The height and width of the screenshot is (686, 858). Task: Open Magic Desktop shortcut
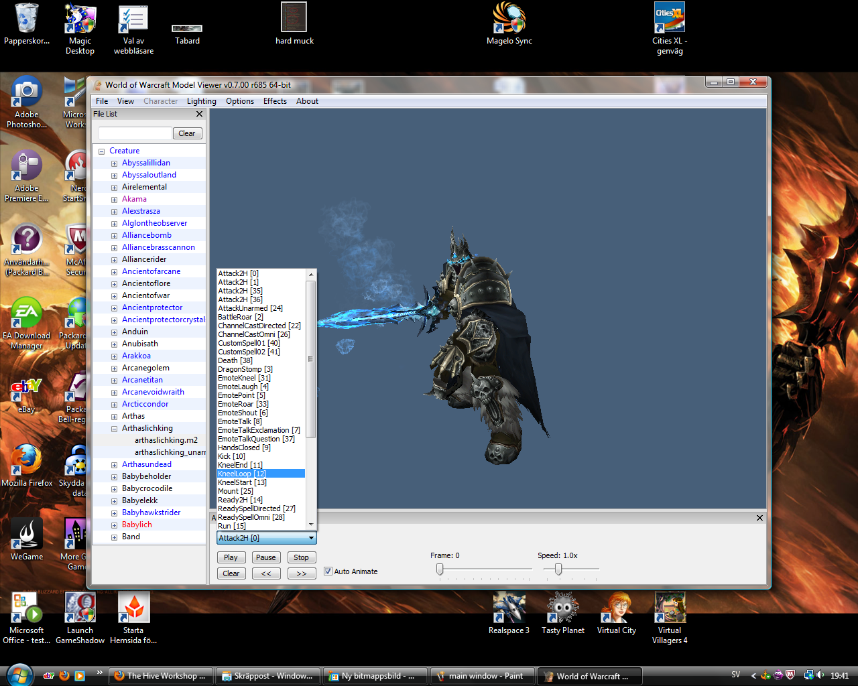pyautogui.click(x=80, y=28)
